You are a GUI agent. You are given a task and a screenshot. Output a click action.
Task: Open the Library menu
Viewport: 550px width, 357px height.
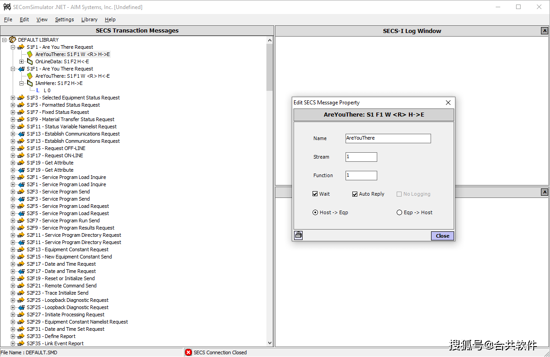coord(89,19)
